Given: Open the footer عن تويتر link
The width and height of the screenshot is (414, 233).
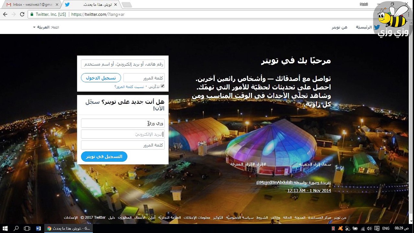Looking at the screenshot, I should (x=340, y=217).
